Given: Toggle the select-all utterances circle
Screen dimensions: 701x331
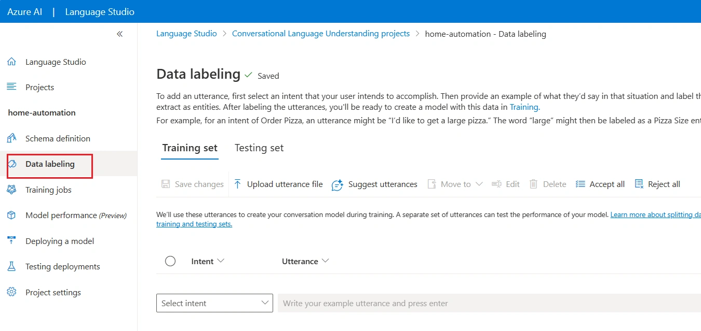Looking at the screenshot, I should pyautogui.click(x=170, y=261).
